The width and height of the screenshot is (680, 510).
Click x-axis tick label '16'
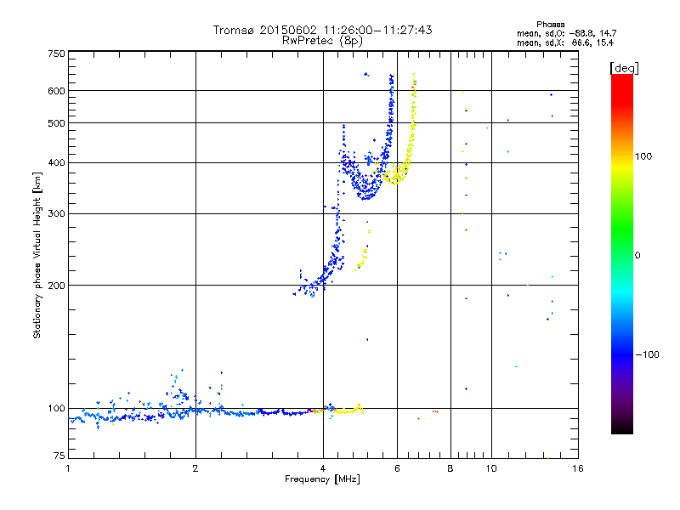(578, 468)
